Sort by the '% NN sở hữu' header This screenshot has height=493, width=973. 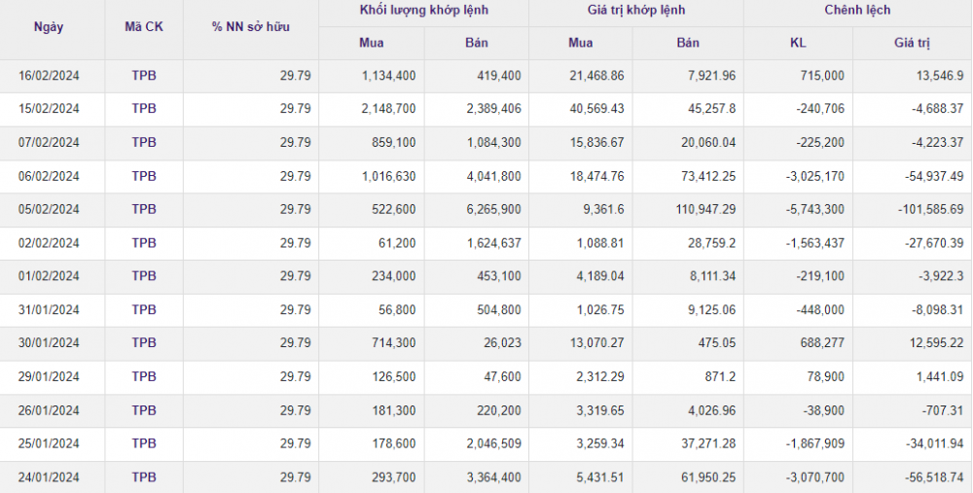250,27
